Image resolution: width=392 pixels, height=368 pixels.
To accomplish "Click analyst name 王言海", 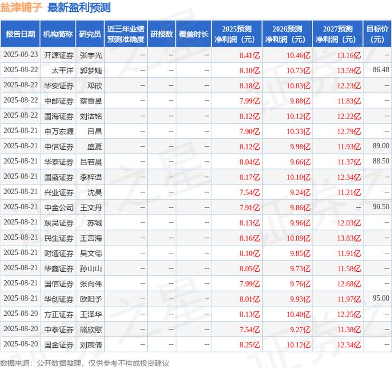I will [x=91, y=238].
